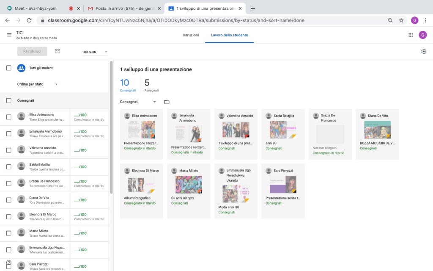The height and width of the screenshot is (271, 433).
Task: Open the main hamburger menu
Action: coord(9,35)
